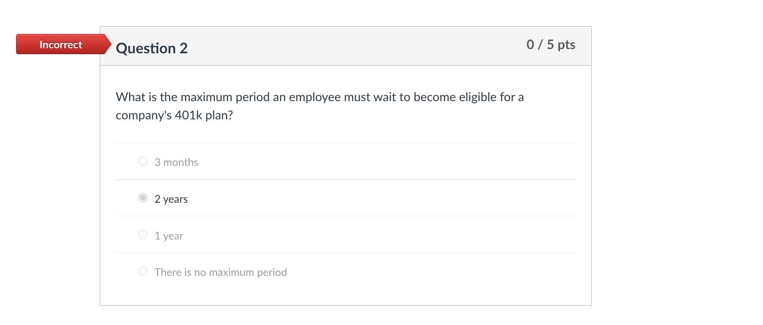763x325 pixels.
Task: Click the answer row containing 3 months
Action: (x=296, y=162)
